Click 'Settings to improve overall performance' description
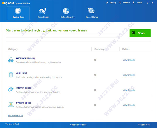The height and width of the screenshot is (128, 157). coord(40,107)
